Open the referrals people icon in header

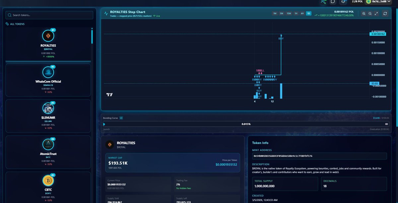pyautogui.click(x=323, y=2)
